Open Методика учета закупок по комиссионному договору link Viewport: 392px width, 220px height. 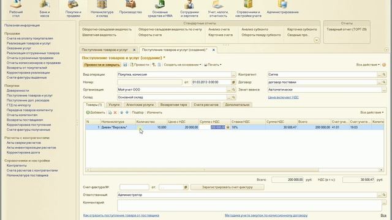tap(266, 215)
